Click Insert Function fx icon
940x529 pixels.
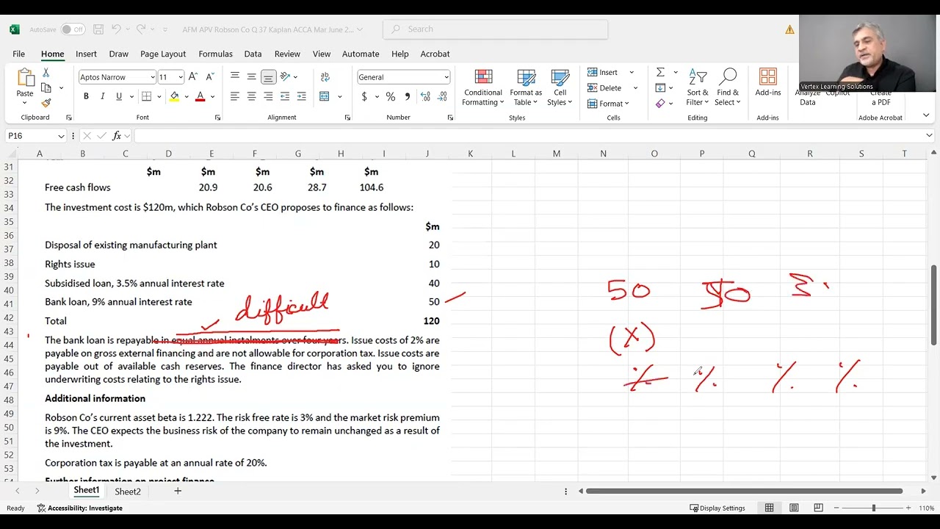(x=117, y=136)
